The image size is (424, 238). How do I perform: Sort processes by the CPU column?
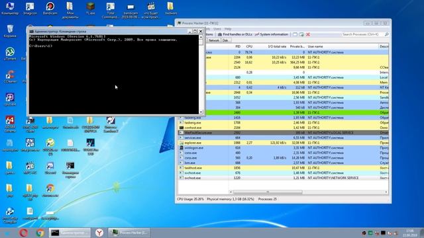249,46
